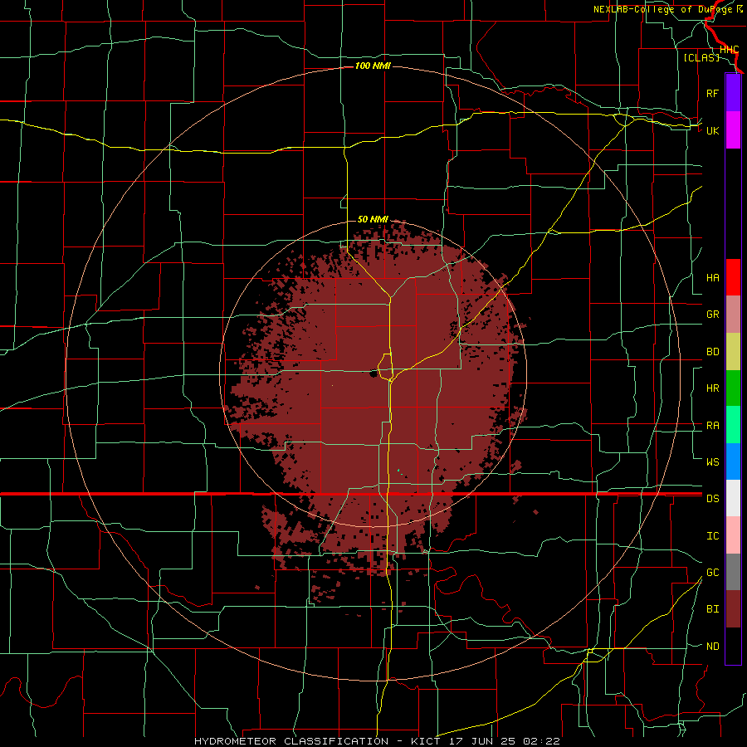Select the GC gray legend swatch
This screenshot has height=747, width=747.
[733, 572]
